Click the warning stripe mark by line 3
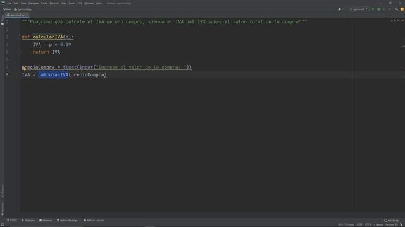 pos(404,39)
